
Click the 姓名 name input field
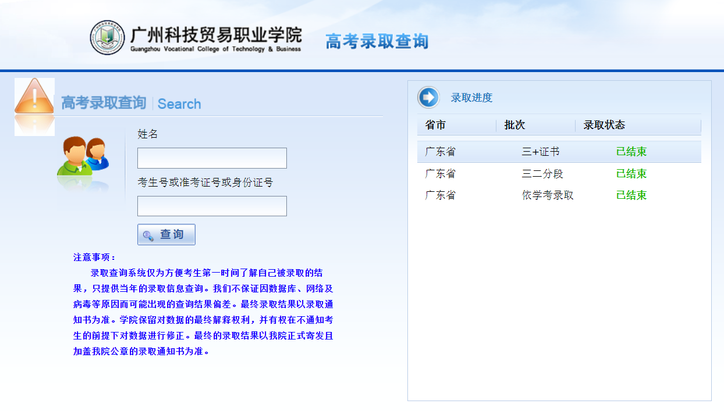pos(212,158)
